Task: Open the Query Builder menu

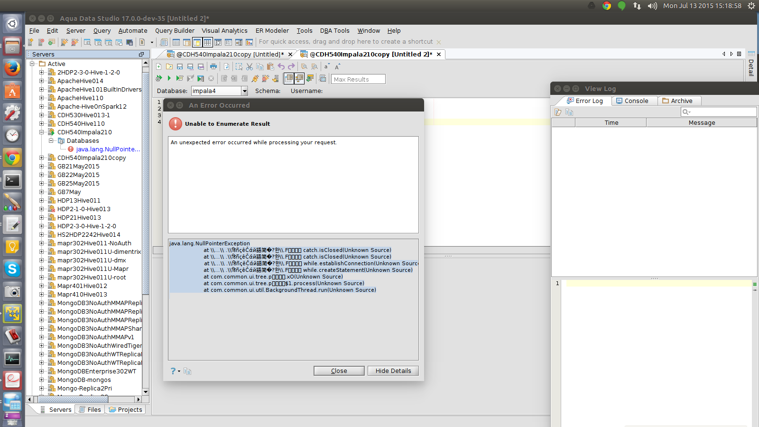Action: pyautogui.click(x=175, y=31)
